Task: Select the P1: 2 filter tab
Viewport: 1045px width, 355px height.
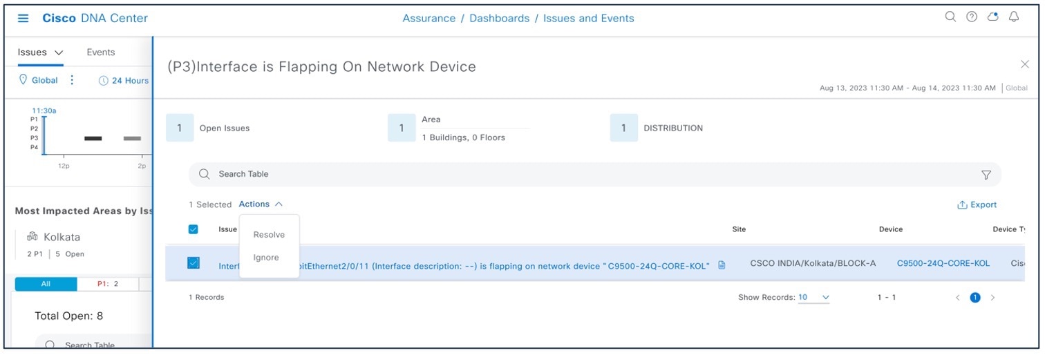Action: pos(108,284)
